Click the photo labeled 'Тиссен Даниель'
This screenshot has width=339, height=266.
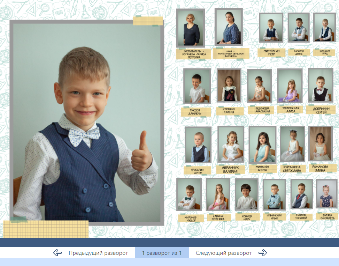pos(197,86)
